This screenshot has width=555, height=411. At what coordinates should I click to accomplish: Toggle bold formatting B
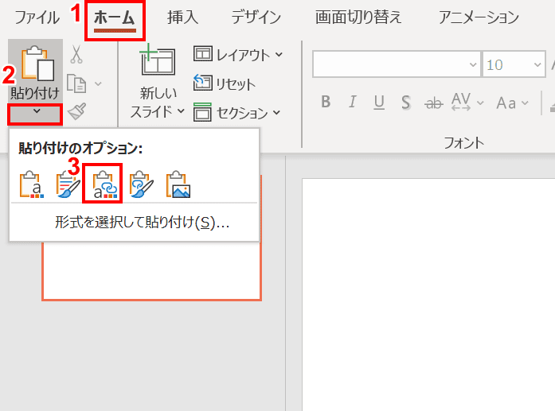click(x=326, y=102)
